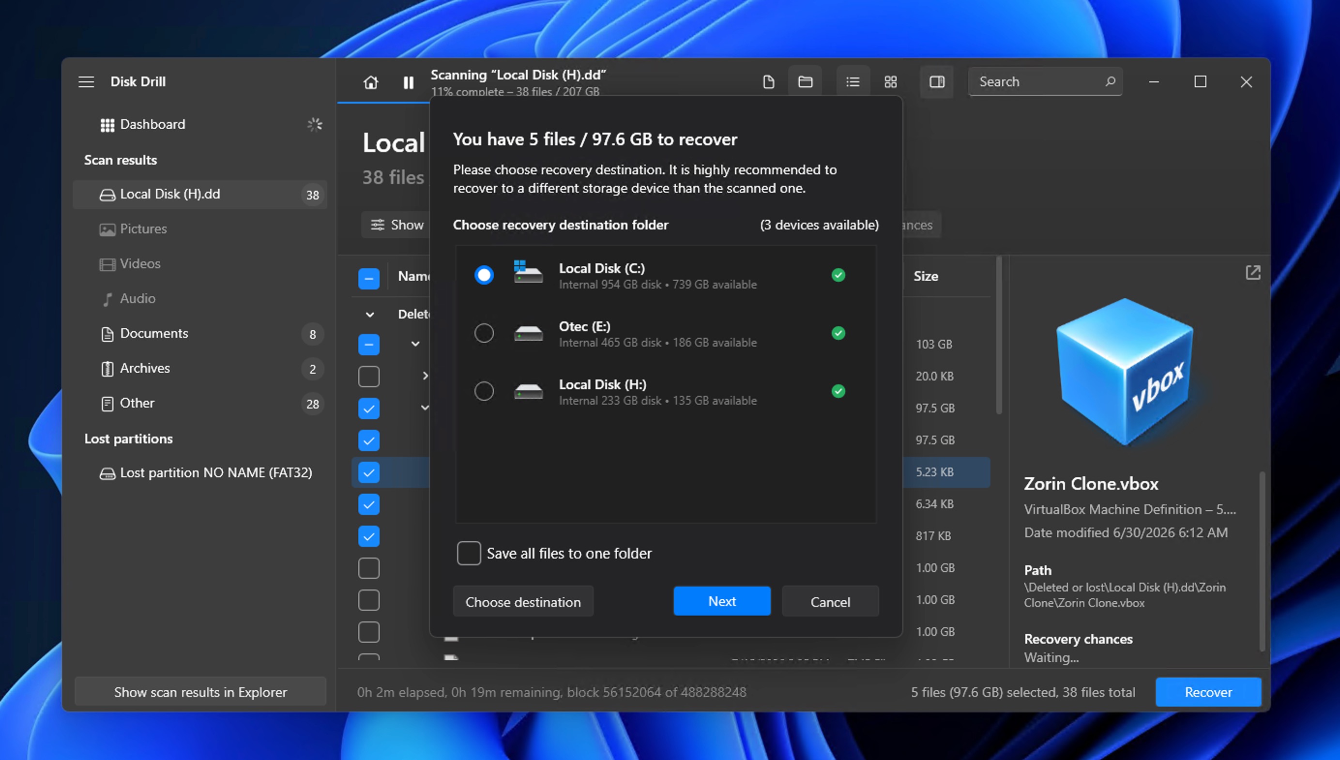Click the Otec (E:) drive icon
Image resolution: width=1340 pixels, height=760 pixels.
(x=528, y=333)
